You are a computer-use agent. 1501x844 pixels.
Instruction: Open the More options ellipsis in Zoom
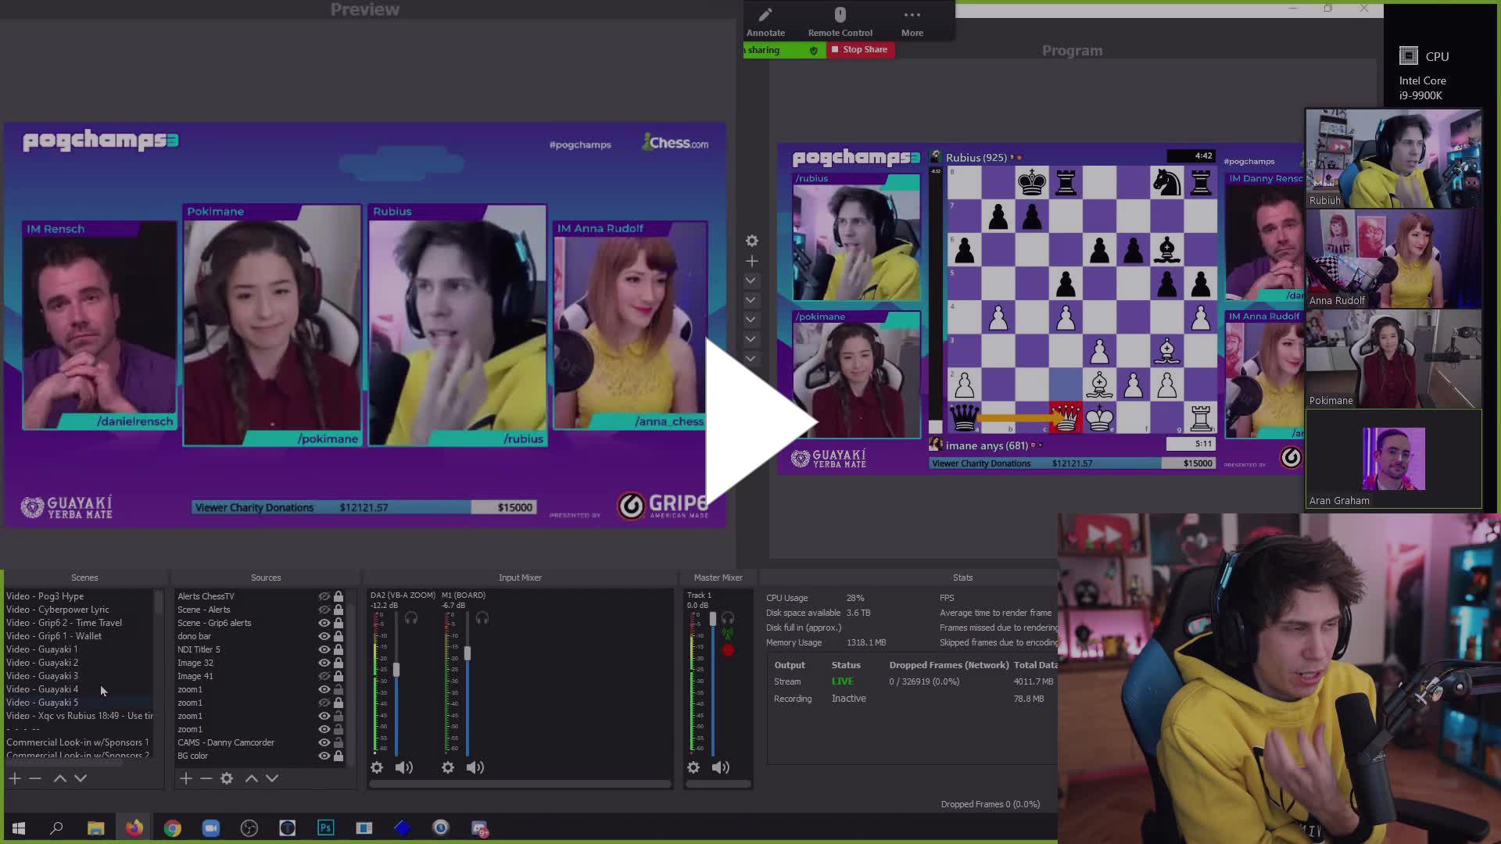pyautogui.click(x=912, y=22)
